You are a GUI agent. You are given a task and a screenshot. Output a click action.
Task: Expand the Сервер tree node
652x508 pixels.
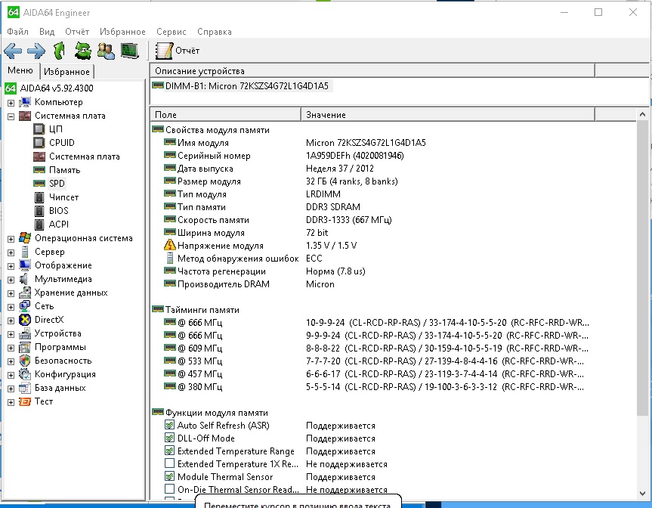pyautogui.click(x=11, y=252)
